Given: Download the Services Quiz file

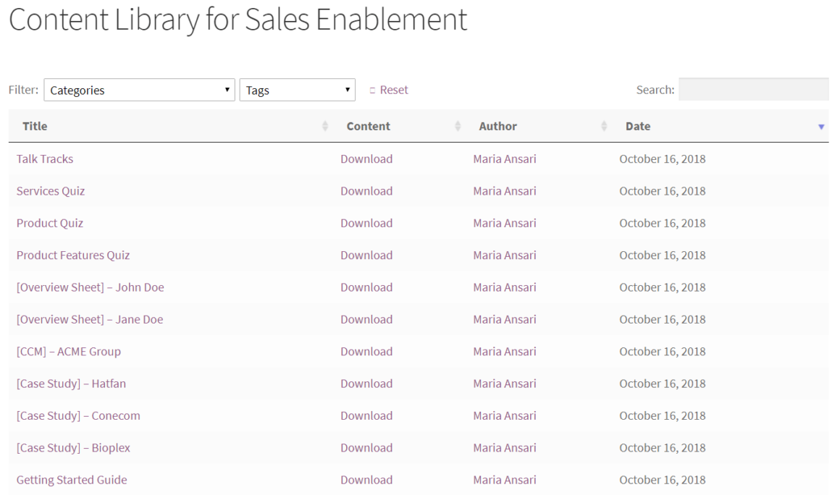Looking at the screenshot, I should pyautogui.click(x=366, y=190).
